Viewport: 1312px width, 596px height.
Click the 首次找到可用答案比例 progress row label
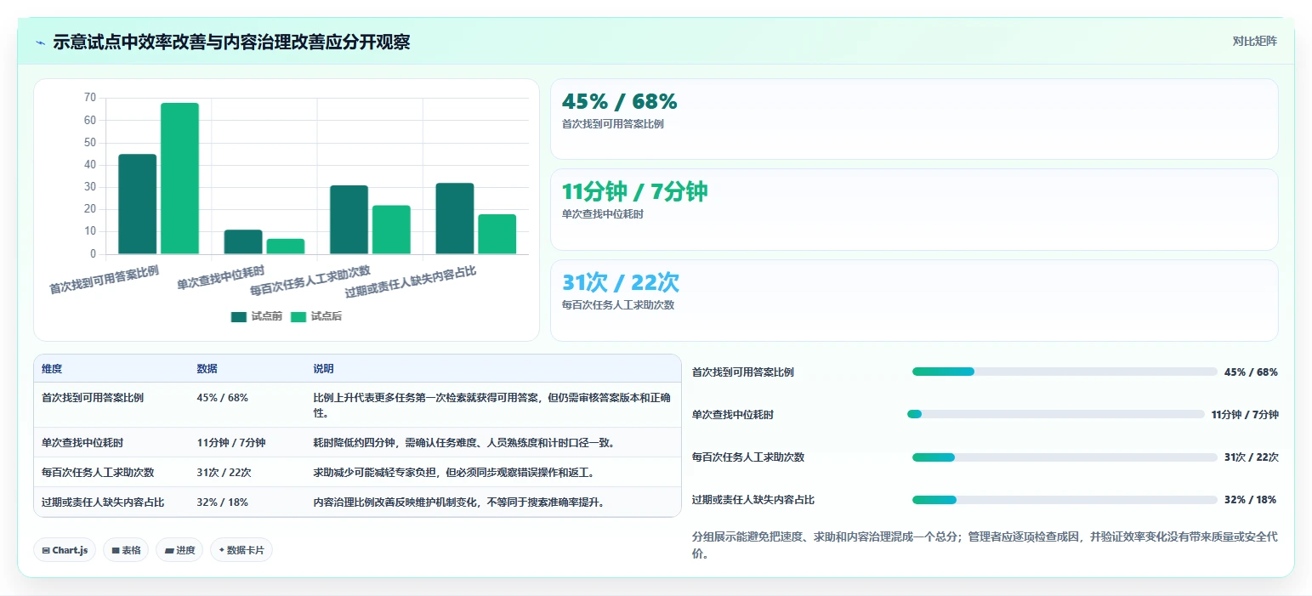click(743, 372)
